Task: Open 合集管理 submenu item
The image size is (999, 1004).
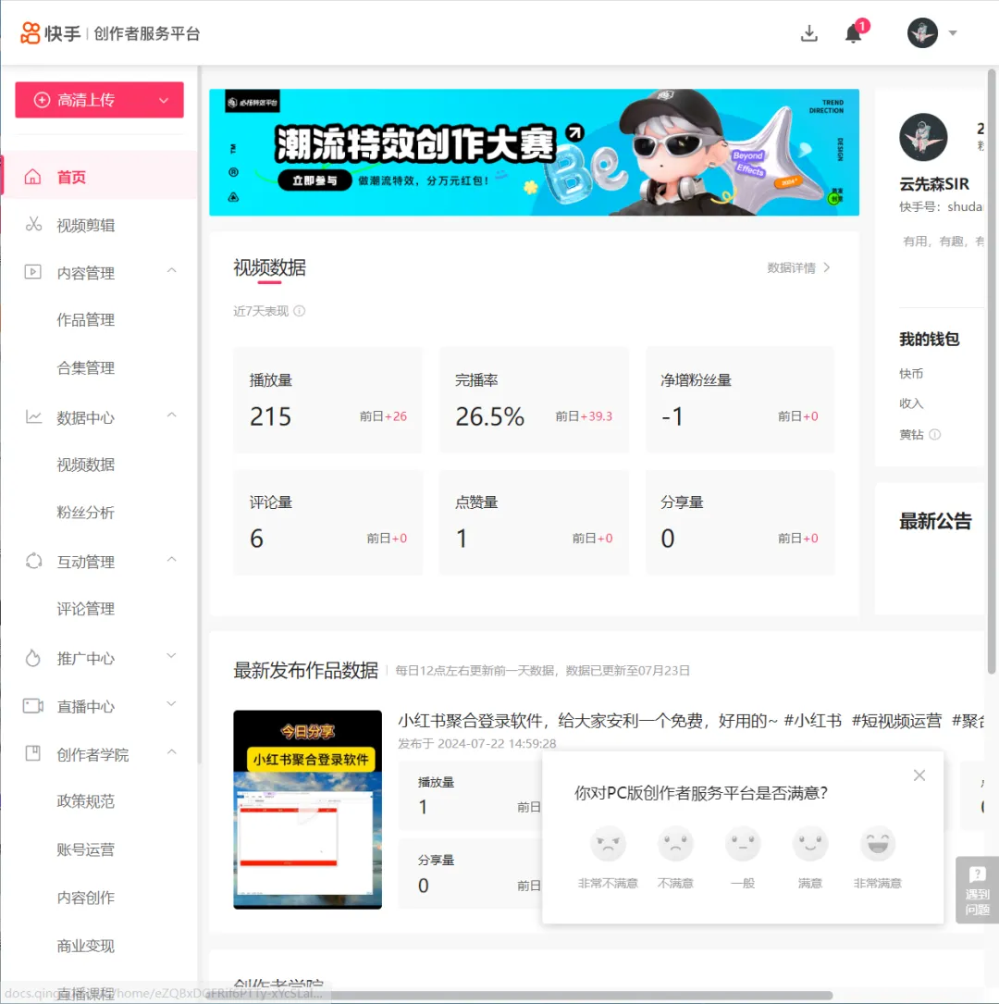Action: [86, 368]
